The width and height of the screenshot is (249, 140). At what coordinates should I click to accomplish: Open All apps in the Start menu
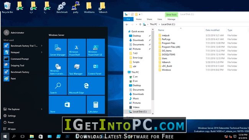pos(10,129)
